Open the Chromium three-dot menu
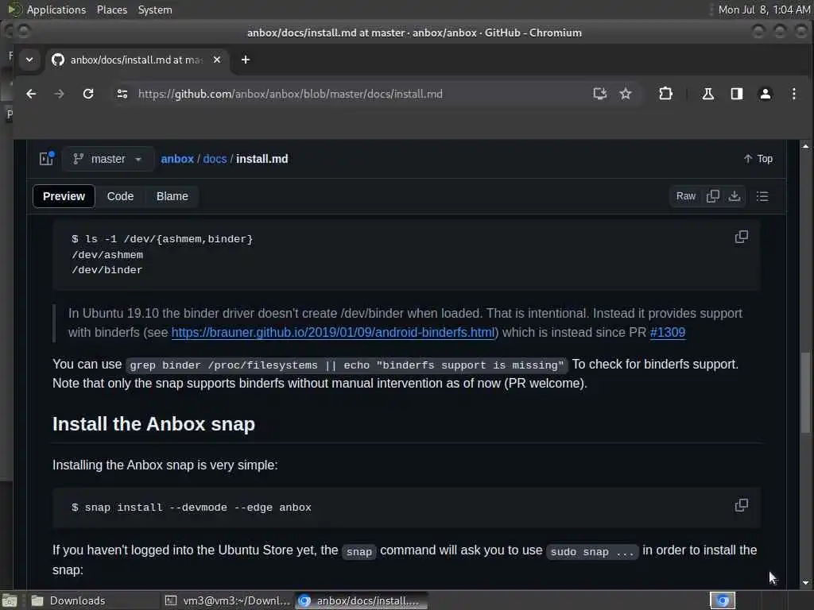The height and width of the screenshot is (610, 814). pos(794,94)
